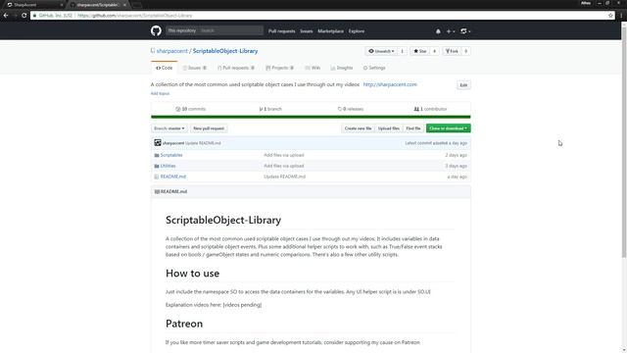Click forks count next to Fork
627x353 pixels.
click(x=466, y=51)
